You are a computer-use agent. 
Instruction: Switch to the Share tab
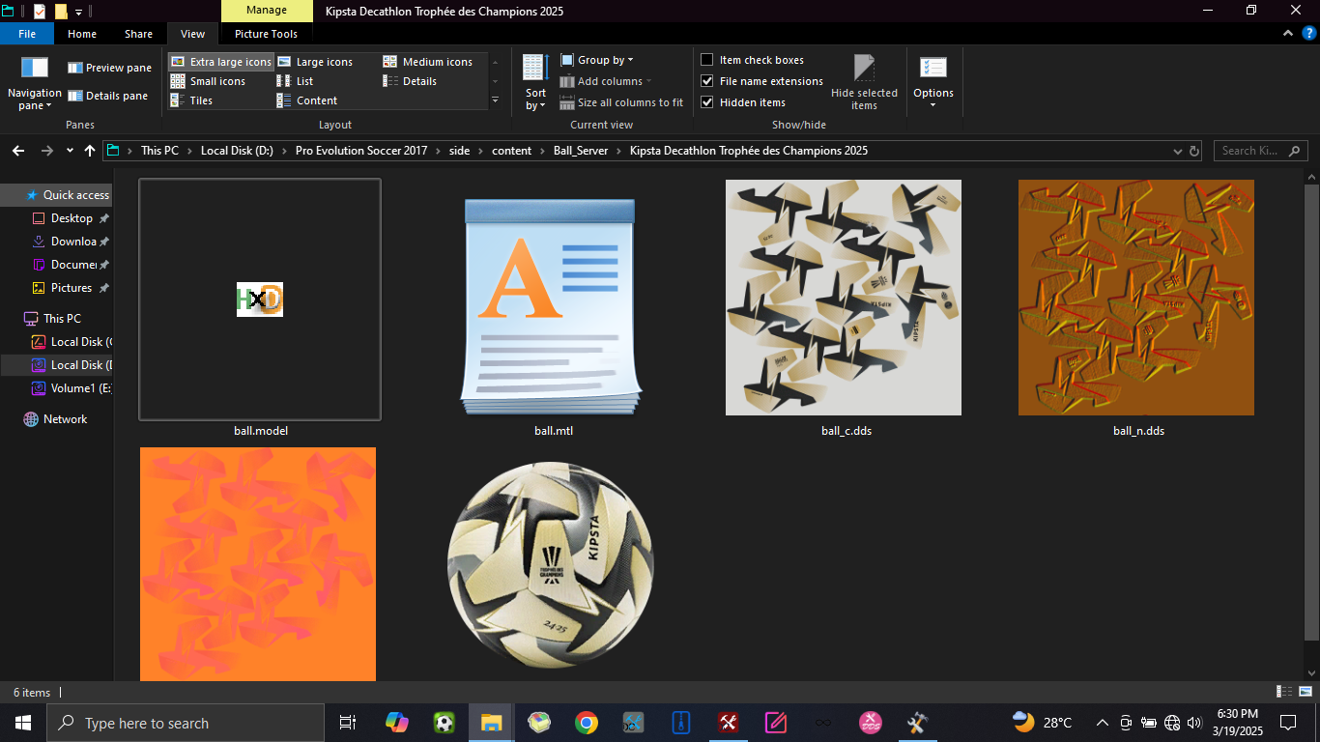138,34
